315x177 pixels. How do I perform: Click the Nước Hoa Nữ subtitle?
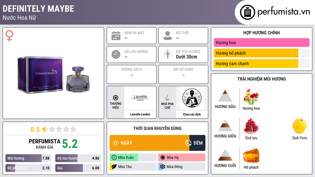click(19, 18)
